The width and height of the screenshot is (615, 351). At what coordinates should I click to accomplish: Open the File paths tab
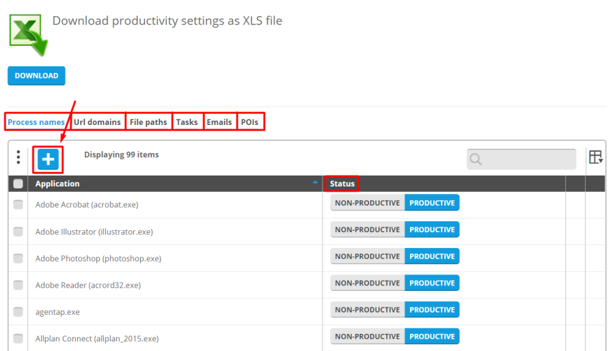148,122
